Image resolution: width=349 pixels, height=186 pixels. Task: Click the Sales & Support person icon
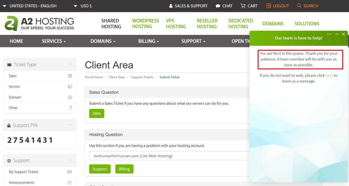(x=171, y=6)
